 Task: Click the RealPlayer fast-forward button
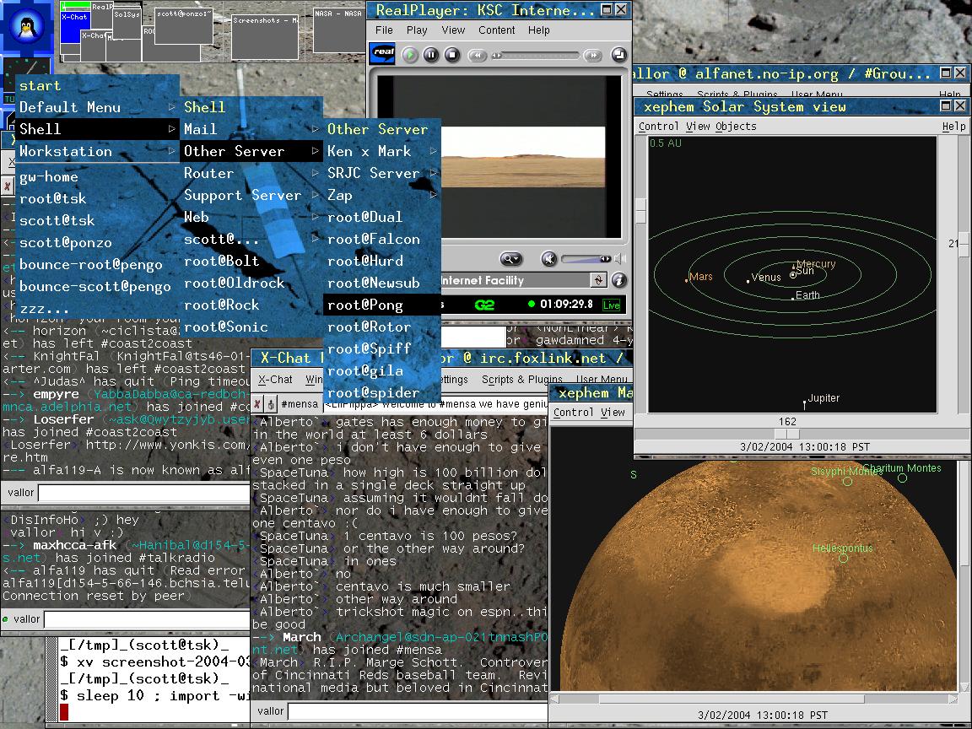(x=592, y=55)
